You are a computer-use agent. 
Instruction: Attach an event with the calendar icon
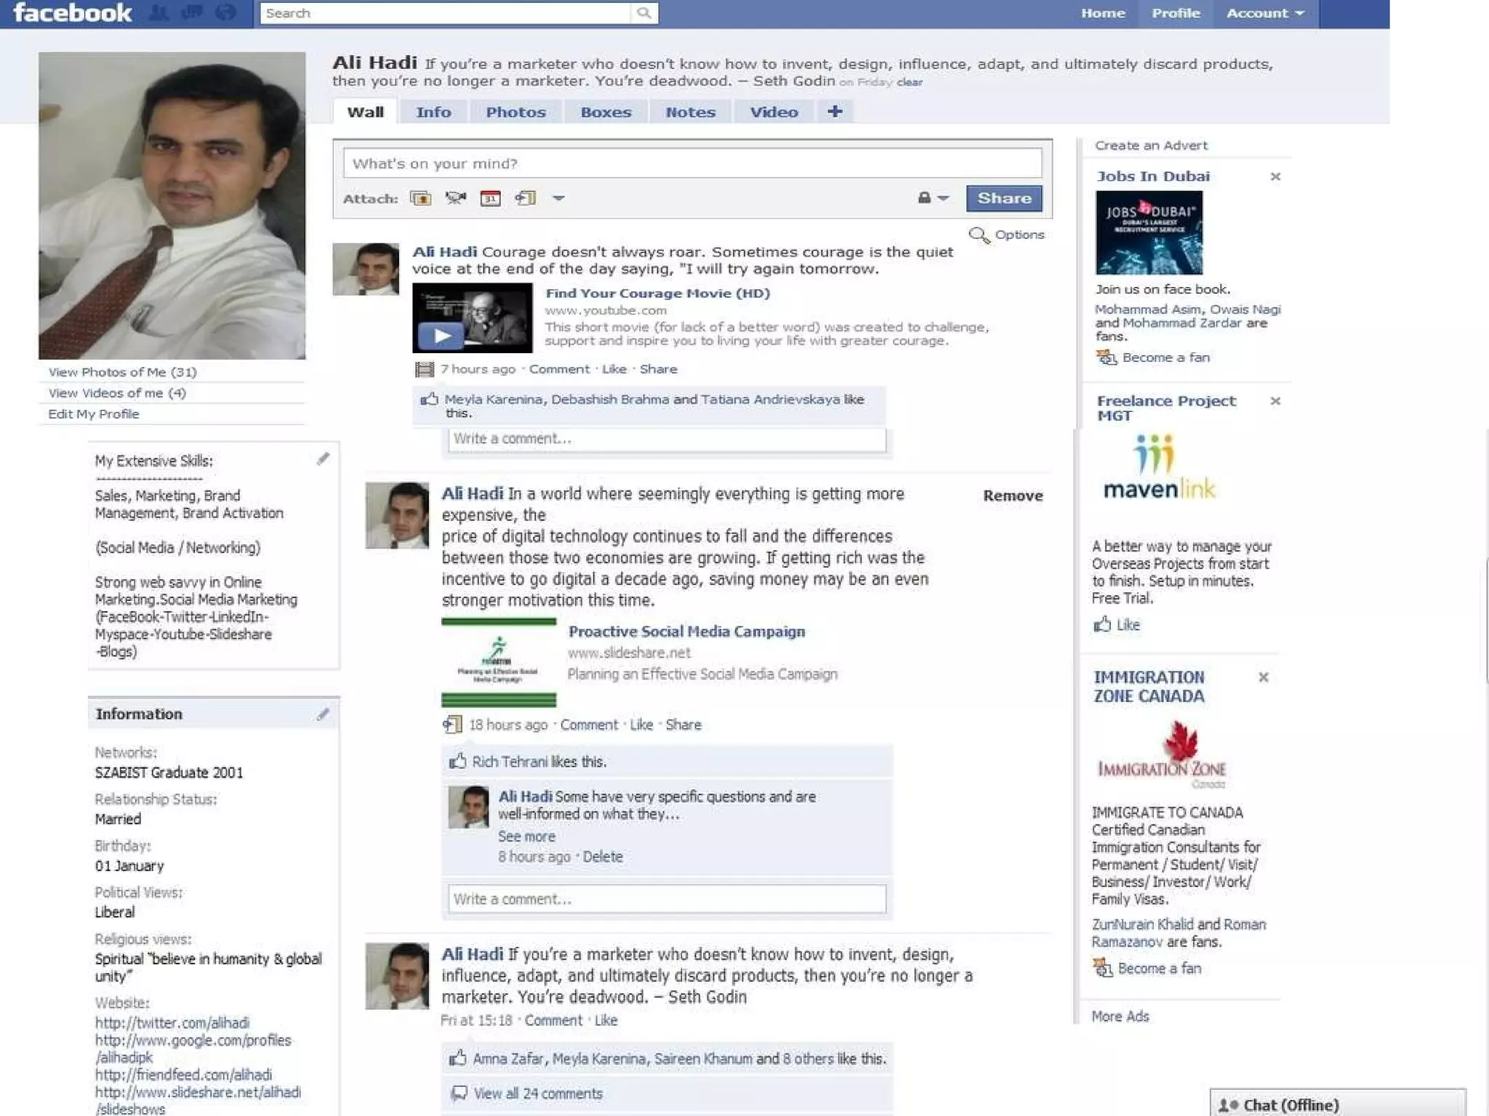[491, 198]
